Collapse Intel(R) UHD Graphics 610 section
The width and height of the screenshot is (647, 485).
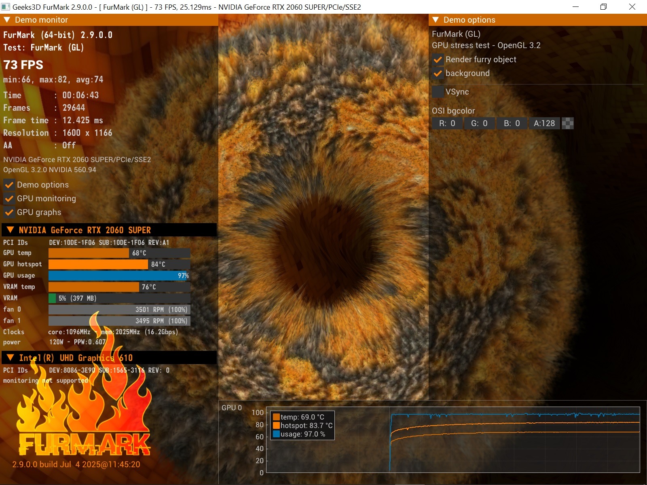(11, 358)
